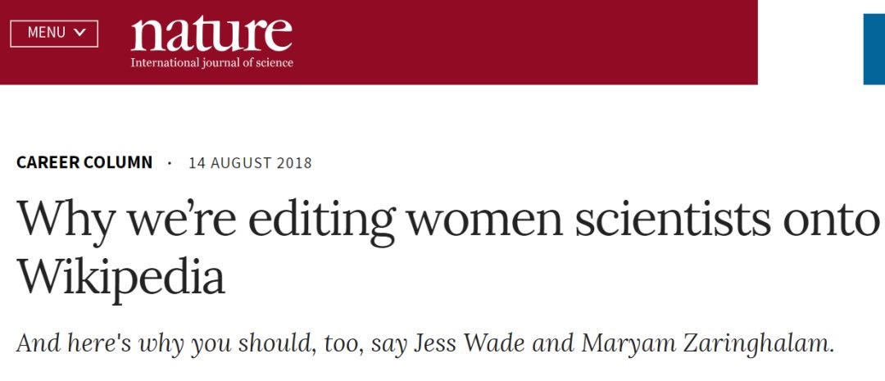Screen dimensions: 885x381
Task: Click the word 'COLUMN' in the category label
Action: (x=118, y=162)
